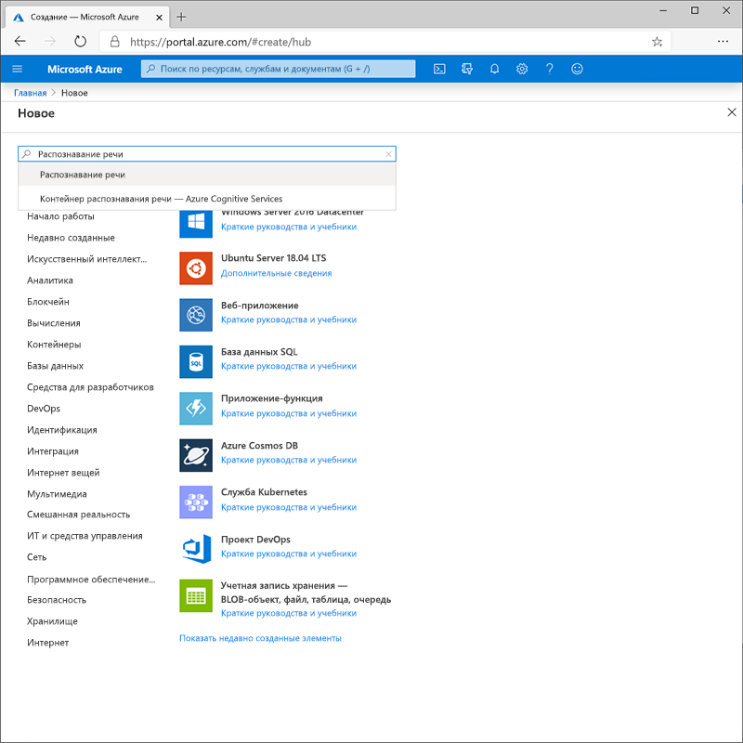Click the Microsoft Azure logo text

[x=85, y=69]
